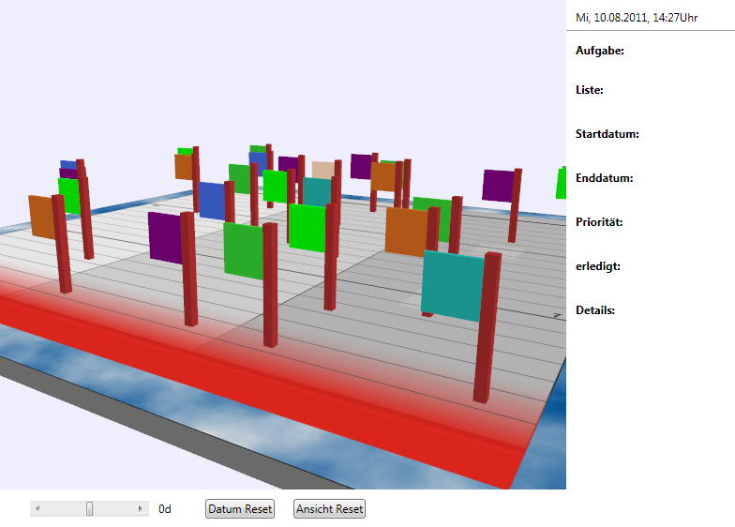The image size is (735, 527).
Task: Select the bright green flag in the center
Action: 307,227
